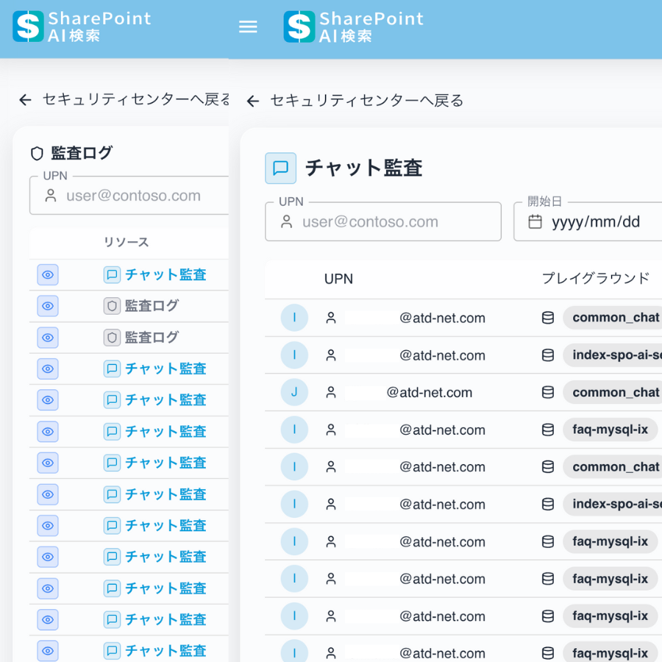Click the SharePoint logo beside the hamburger menu
Viewport: 662px width, 662px height.
pyautogui.click(x=299, y=26)
